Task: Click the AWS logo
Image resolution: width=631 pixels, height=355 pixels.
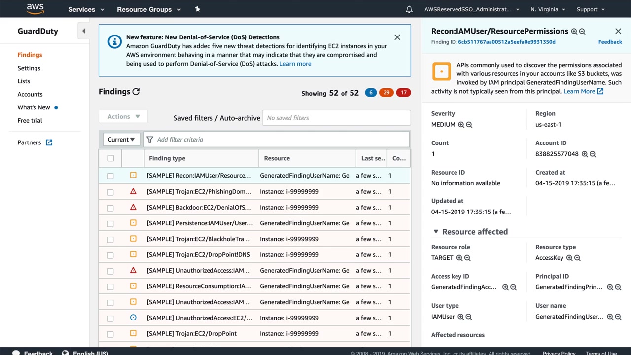Action: 35,9
